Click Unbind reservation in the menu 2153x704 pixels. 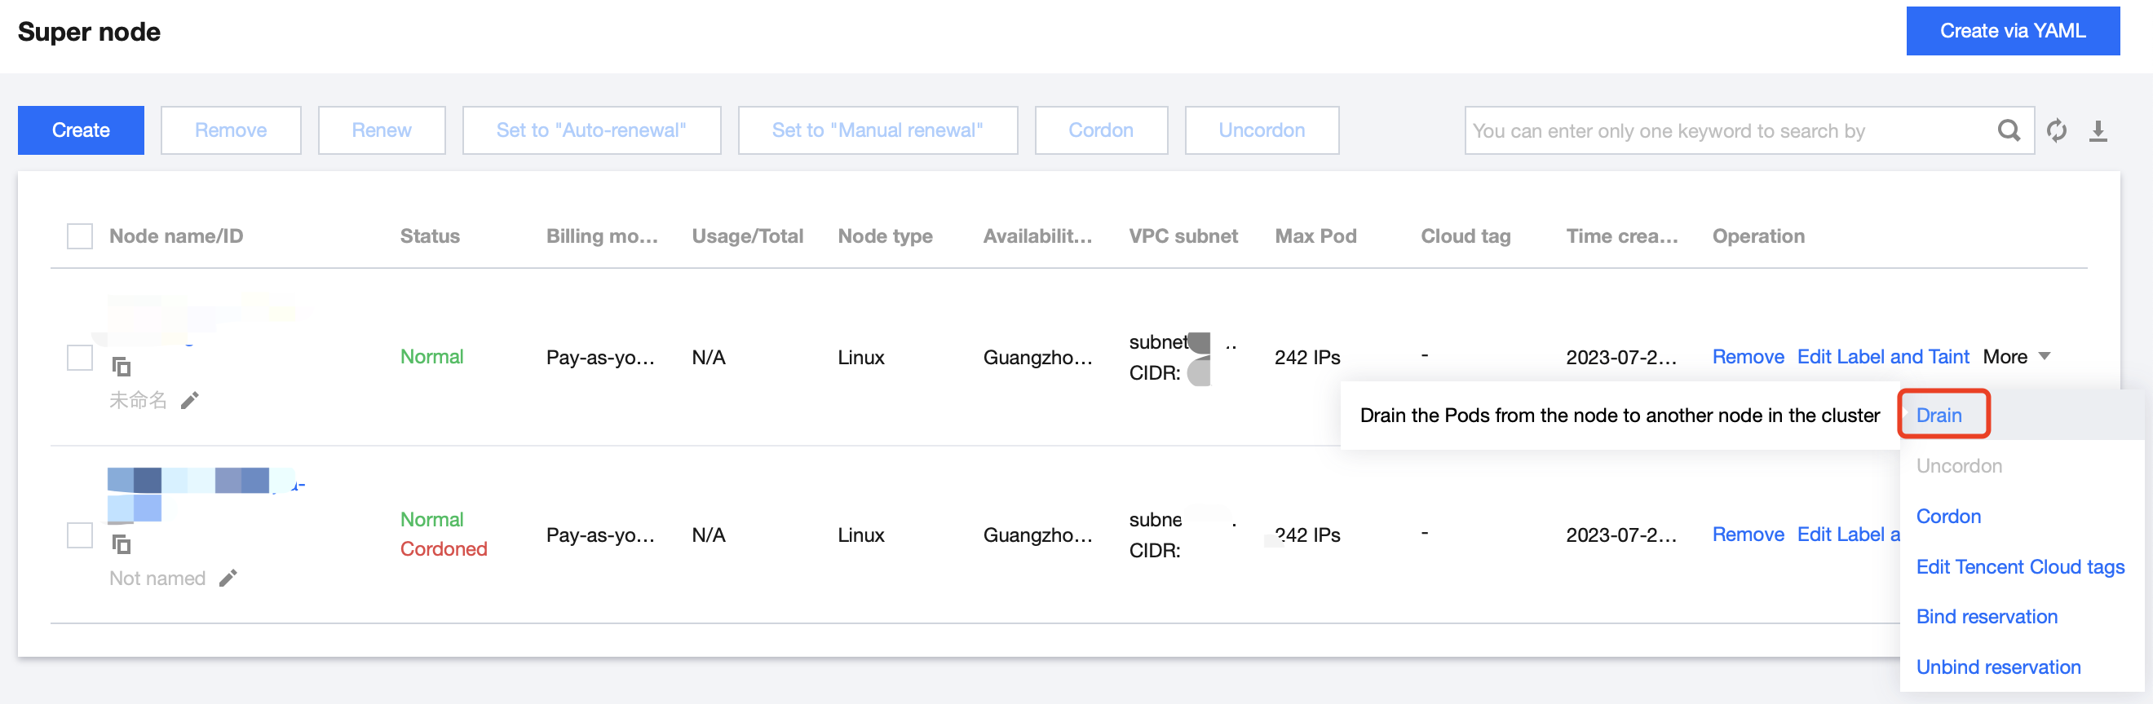point(1997,667)
